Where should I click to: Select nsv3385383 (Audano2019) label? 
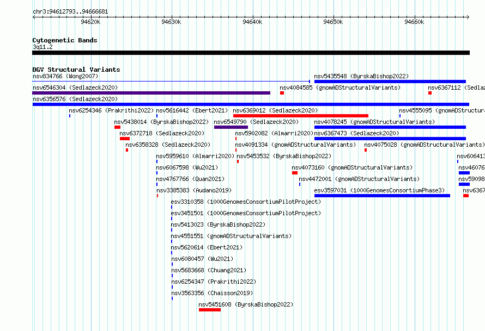(x=194, y=190)
